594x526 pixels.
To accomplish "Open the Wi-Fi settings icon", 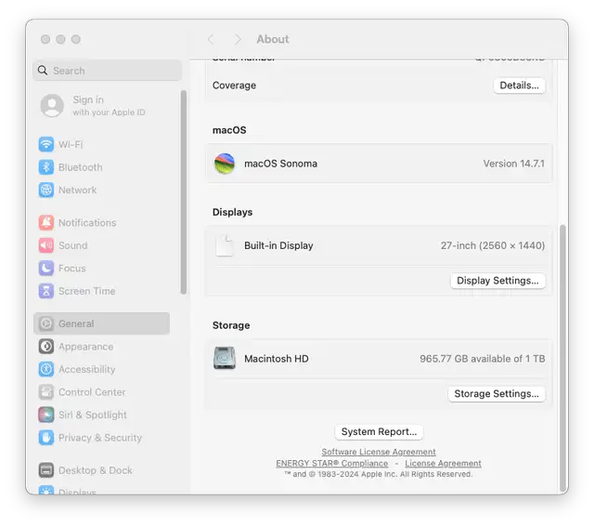I will point(46,144).
